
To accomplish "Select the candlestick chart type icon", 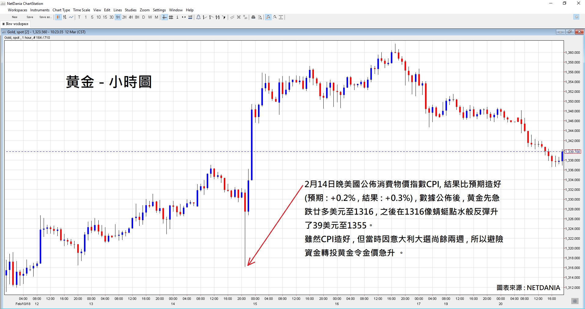I will [58, 17].
